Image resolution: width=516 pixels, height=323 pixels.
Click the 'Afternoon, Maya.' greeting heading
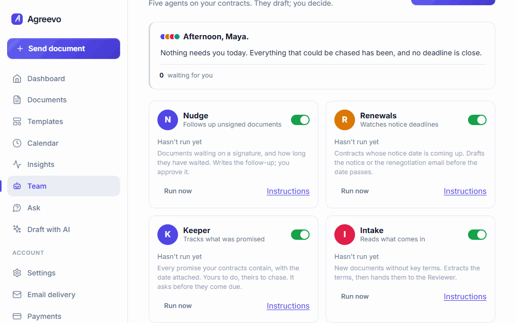(x=216, y=37)
